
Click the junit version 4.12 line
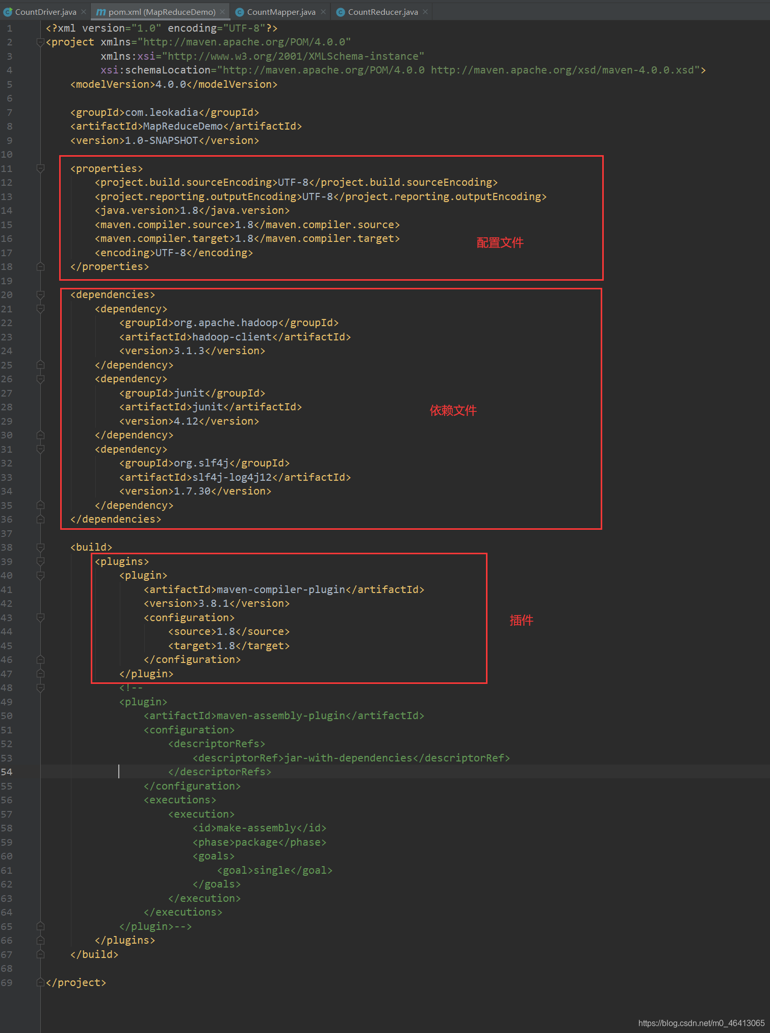189,421
